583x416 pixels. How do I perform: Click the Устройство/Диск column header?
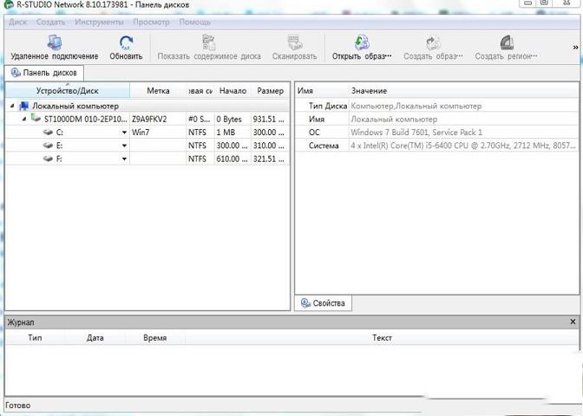(68, 90)
